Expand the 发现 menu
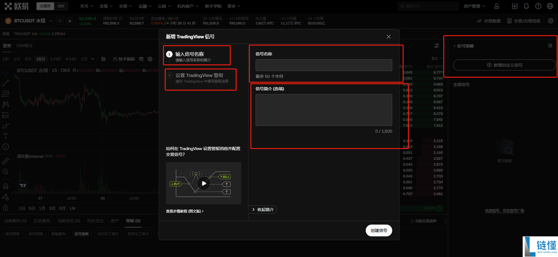This screenshot has width=558, height=257. click(106, 6)
